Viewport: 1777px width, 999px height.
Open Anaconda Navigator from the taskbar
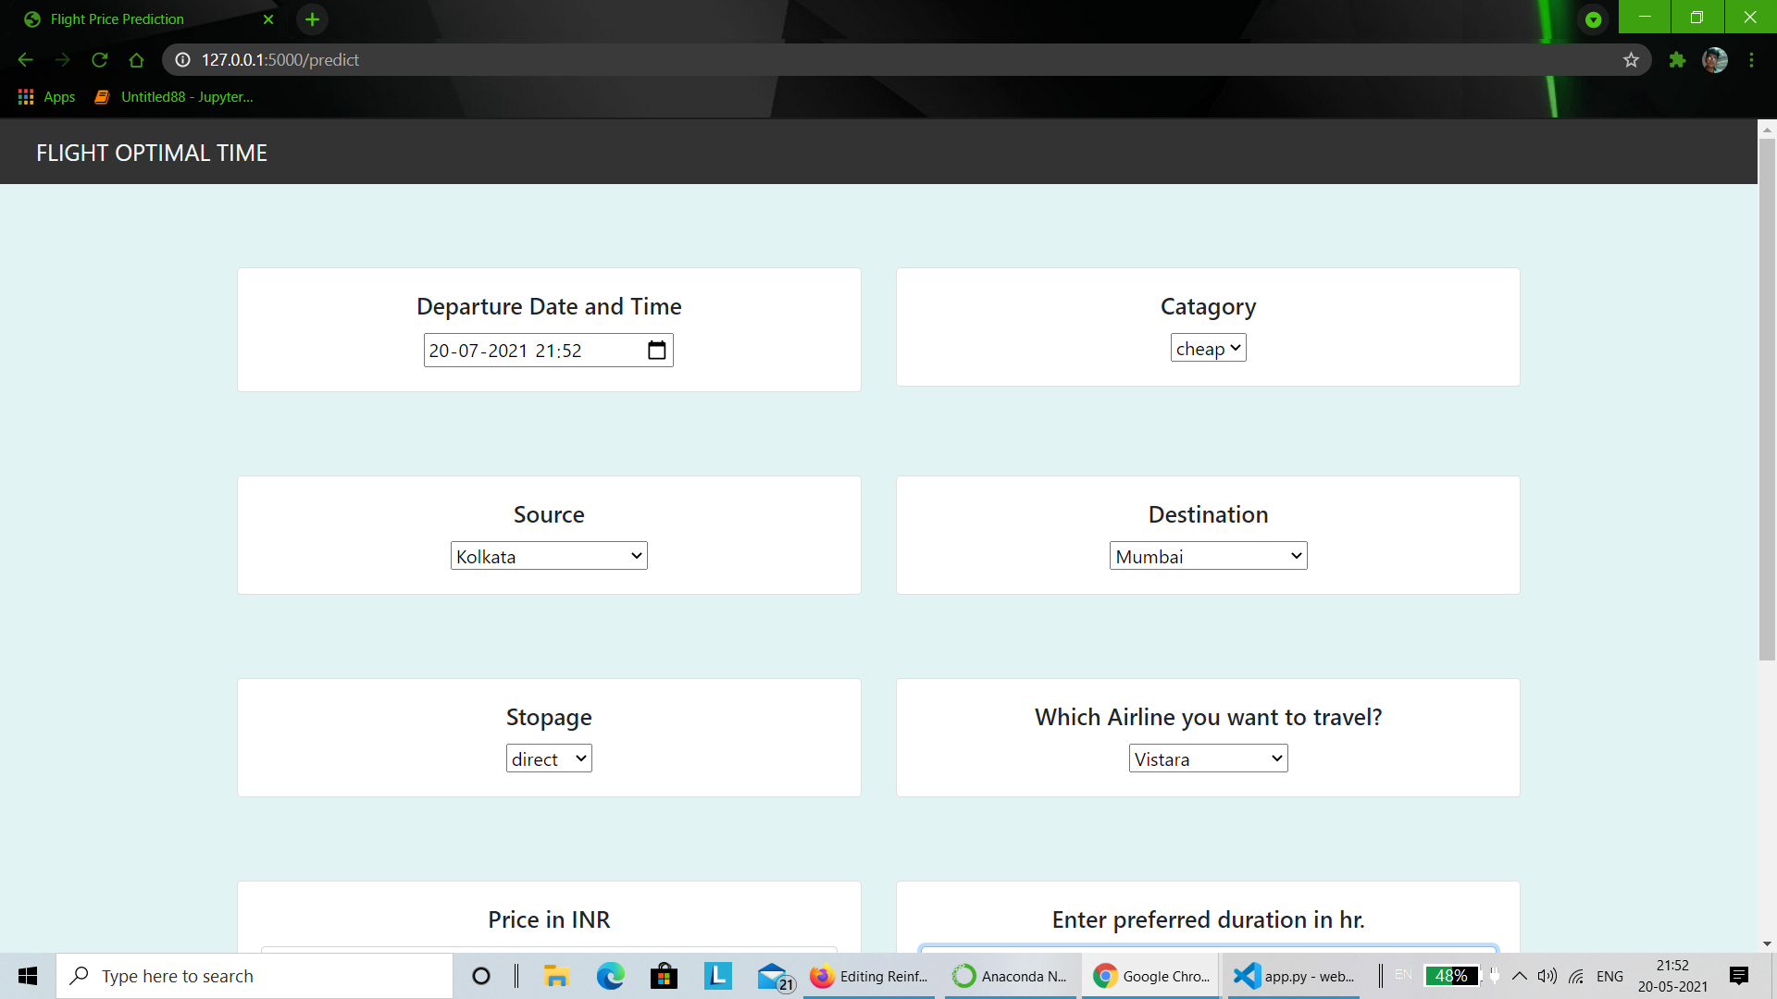pos(963,976)
